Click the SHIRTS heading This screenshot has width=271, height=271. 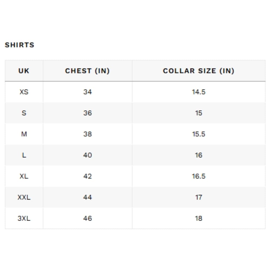[x=20, y=45]
